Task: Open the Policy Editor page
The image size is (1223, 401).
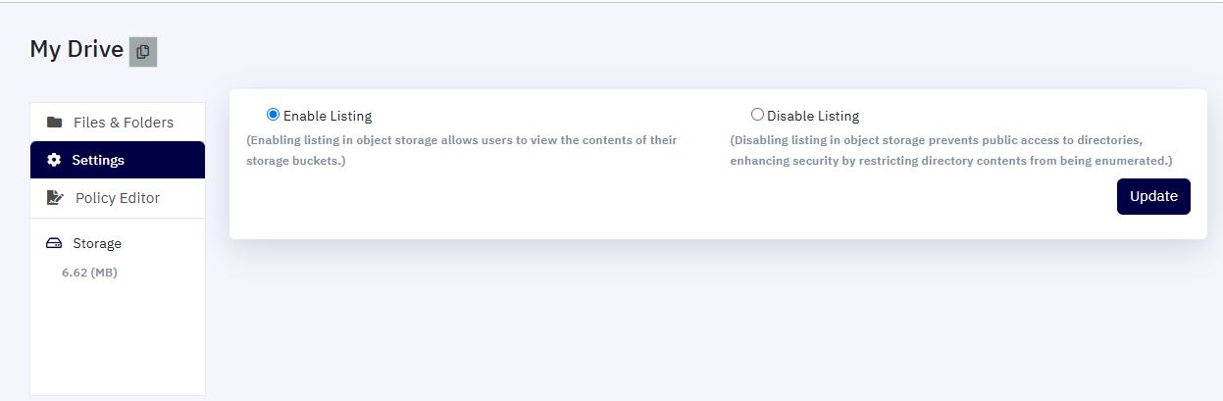Action: (x=118, y=197)
